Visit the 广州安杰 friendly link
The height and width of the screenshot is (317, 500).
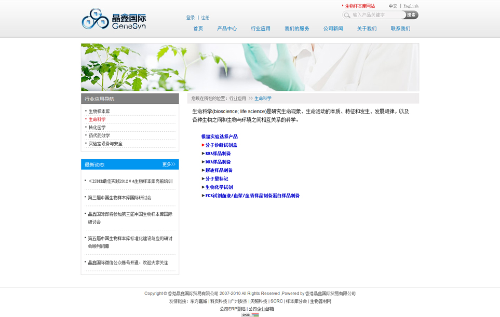(239, 301)
